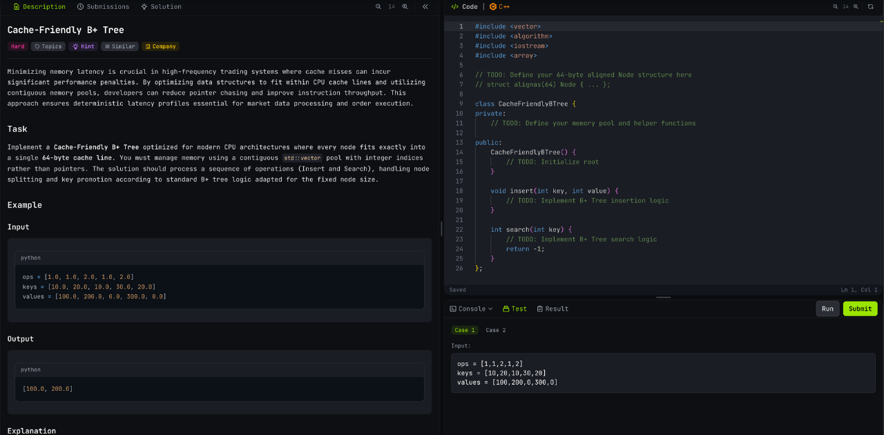884x435 pixels.
Task: Switch to the Submissions tab
Action: pyautogui.click(x=103, y=7)
